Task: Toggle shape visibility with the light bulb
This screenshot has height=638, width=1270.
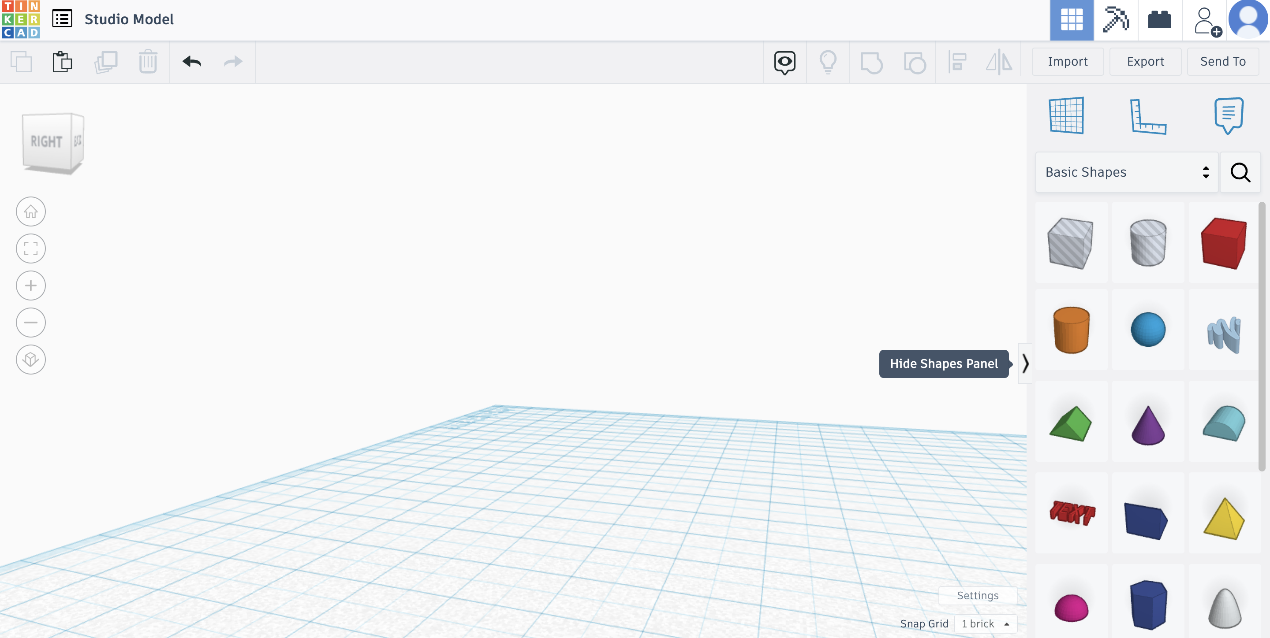Action: point(828,62)
